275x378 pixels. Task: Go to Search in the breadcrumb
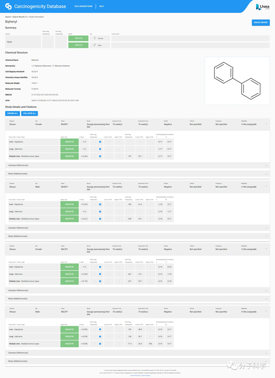tap(8, 17)
